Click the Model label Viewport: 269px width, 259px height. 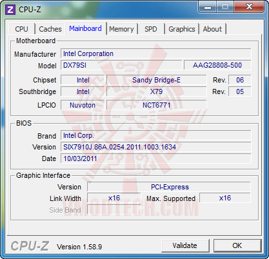47,66
